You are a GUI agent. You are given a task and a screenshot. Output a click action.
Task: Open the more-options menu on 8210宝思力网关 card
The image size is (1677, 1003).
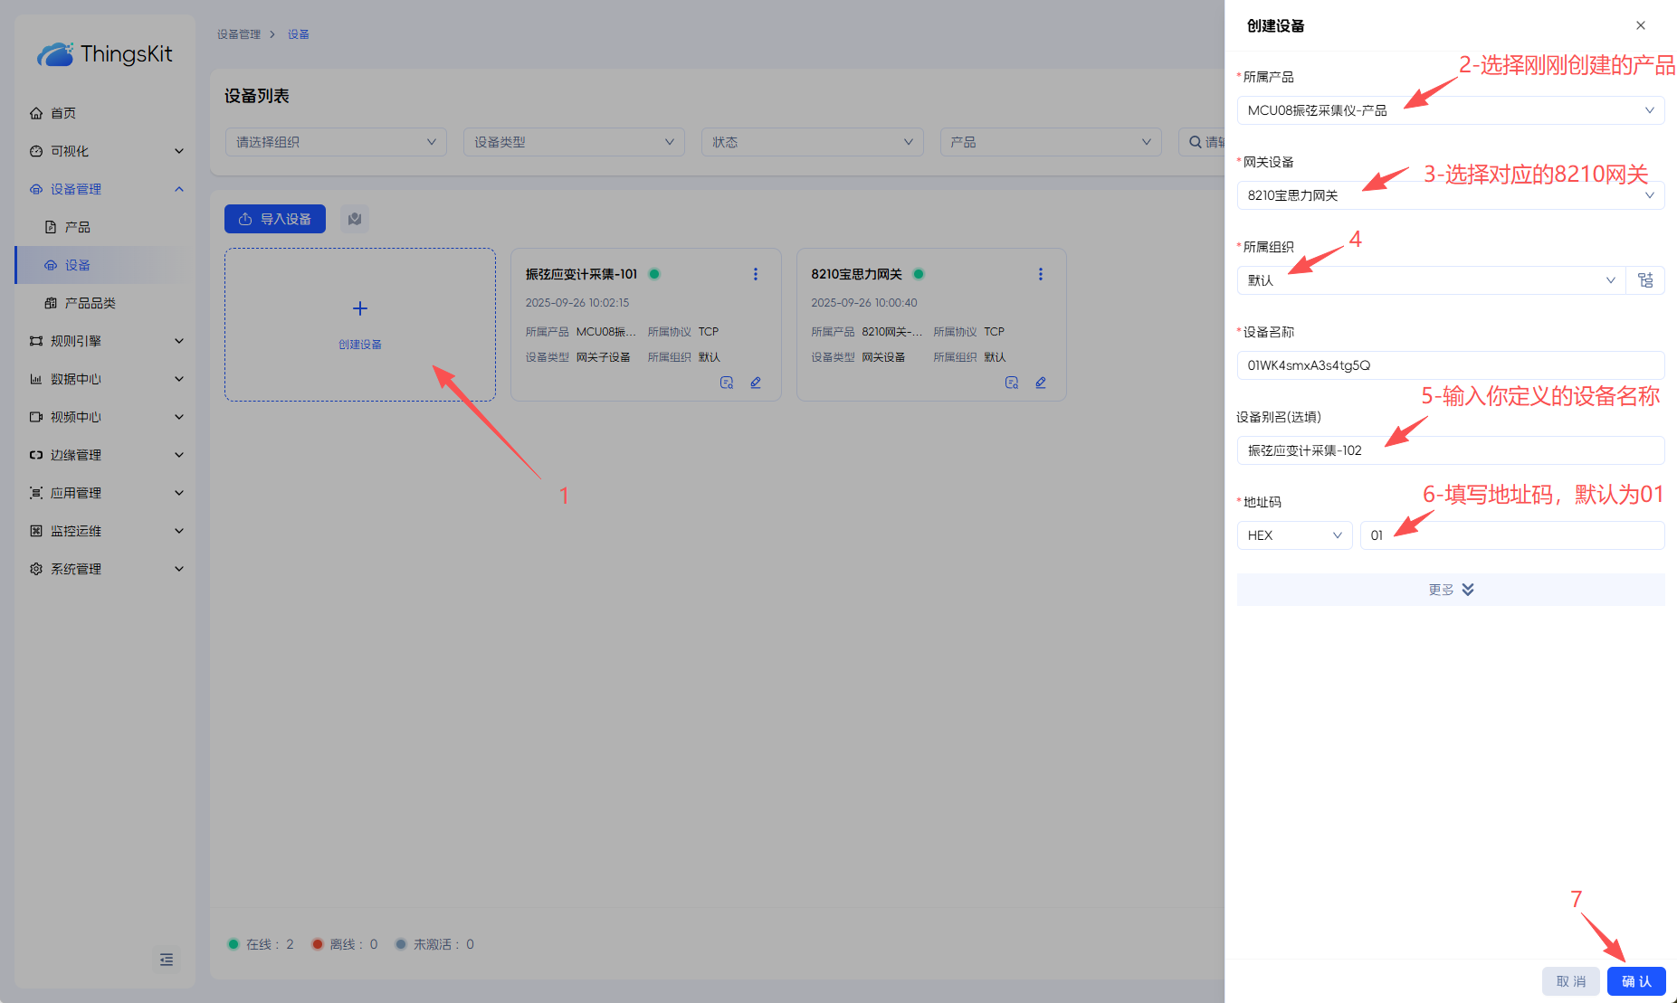1041,274
